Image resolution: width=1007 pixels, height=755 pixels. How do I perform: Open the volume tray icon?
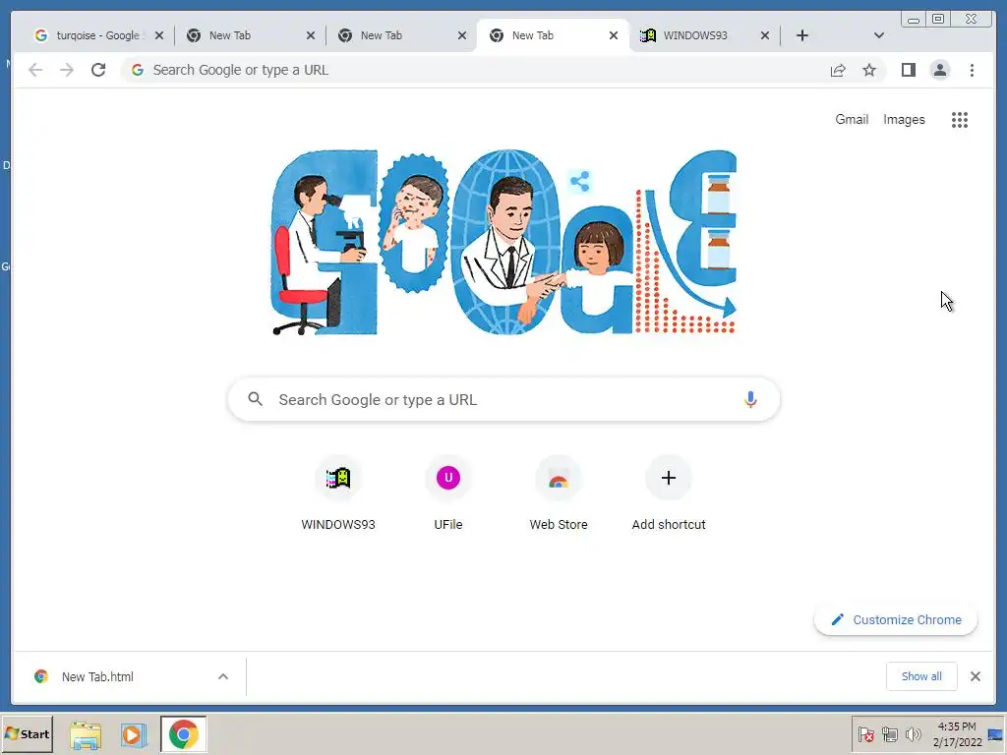913,733
